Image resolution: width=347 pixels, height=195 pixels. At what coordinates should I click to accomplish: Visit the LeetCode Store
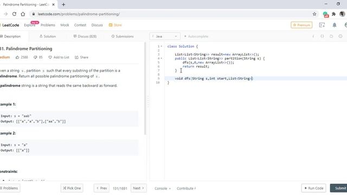pyautogui.click(x=115, y=25)
